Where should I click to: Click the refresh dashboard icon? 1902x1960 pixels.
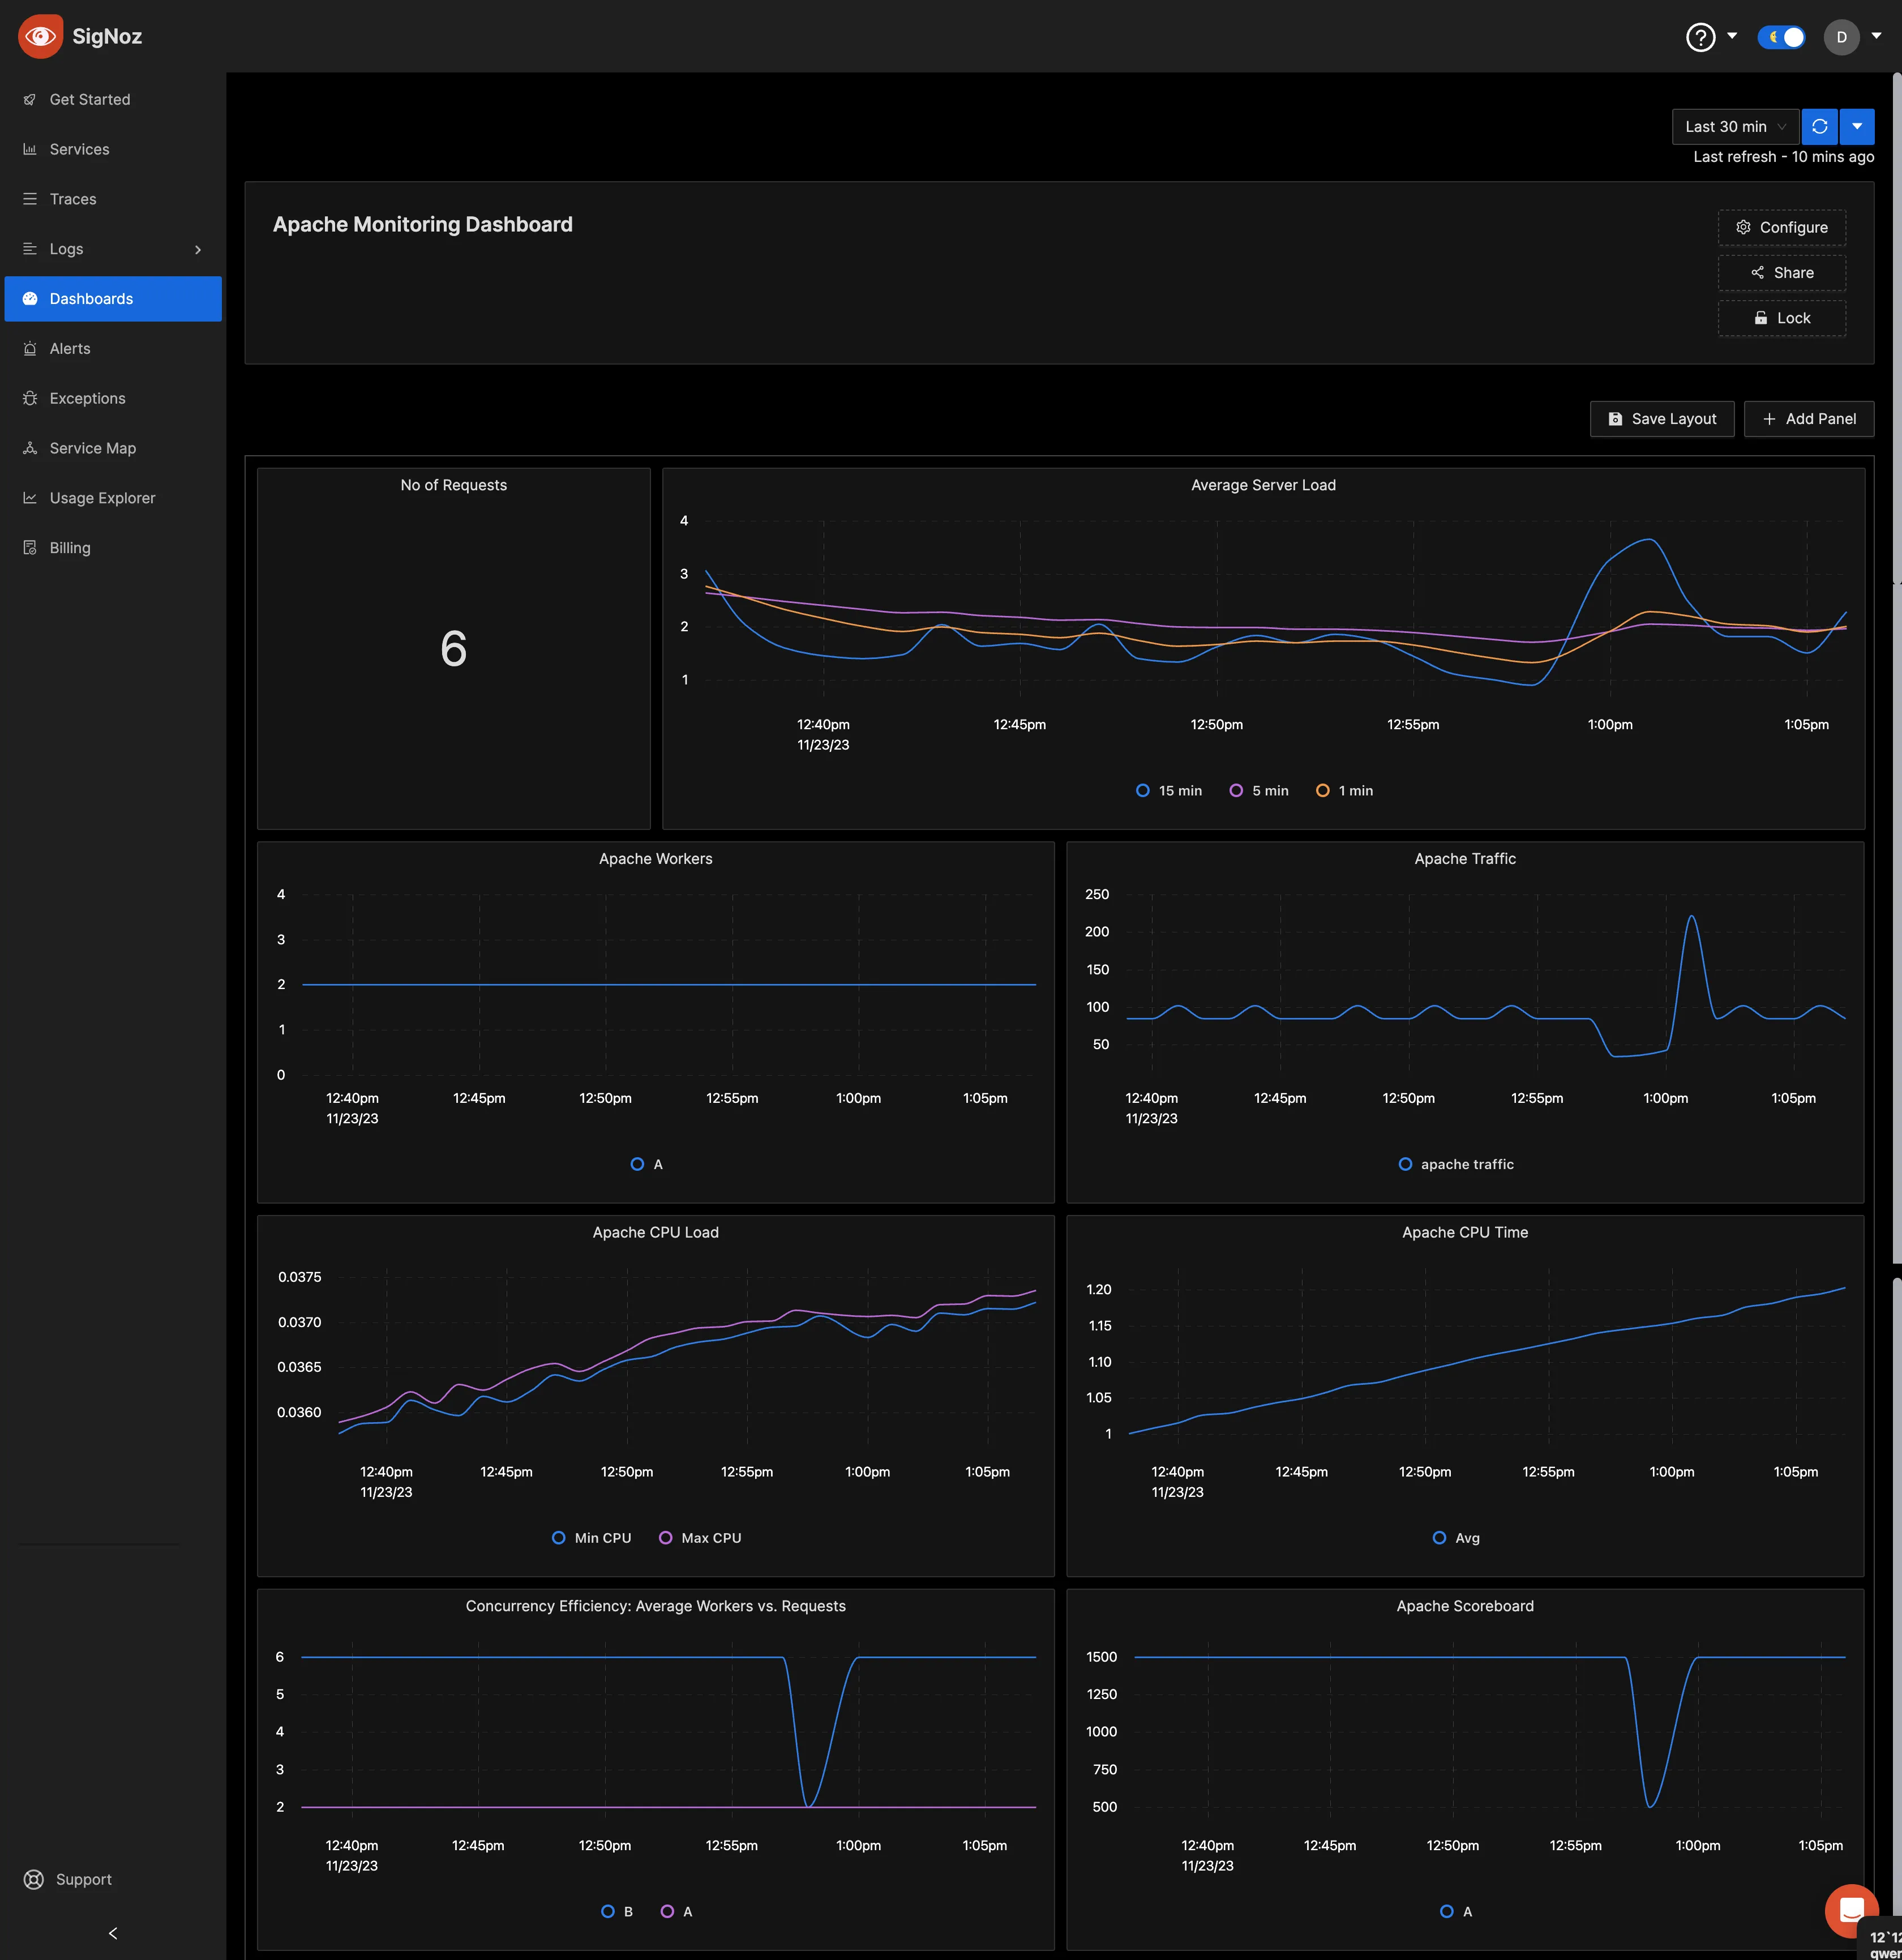[1820, 127]
